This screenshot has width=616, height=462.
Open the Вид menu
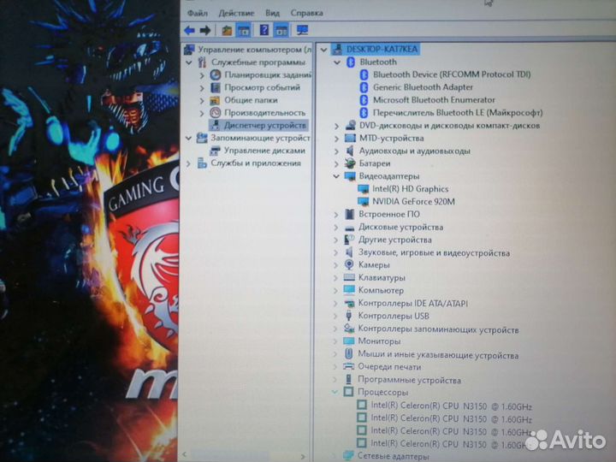pyautogui.click(x=272, y=14)
